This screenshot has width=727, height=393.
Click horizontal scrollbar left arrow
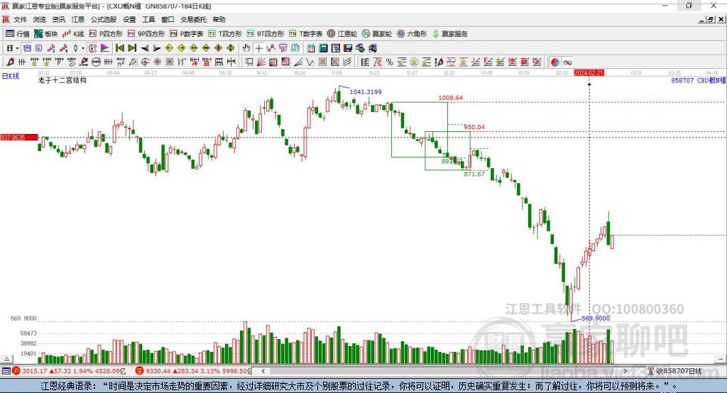tap(263, 371)
